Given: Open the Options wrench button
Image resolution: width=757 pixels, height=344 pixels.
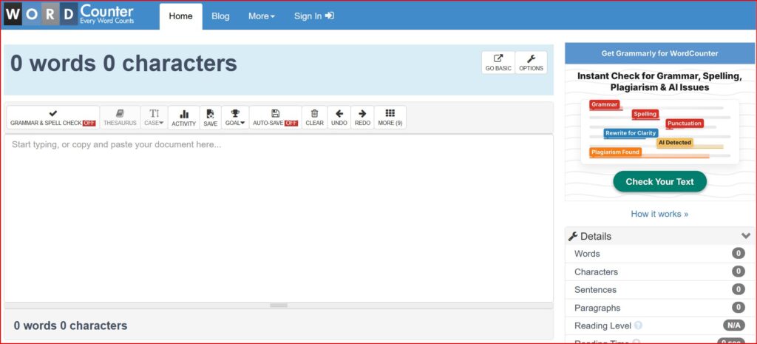Looking at the screenshot, I should tap(531, 63).
